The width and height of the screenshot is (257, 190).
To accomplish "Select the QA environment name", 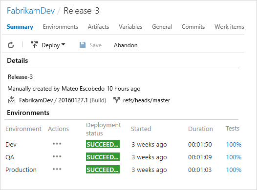I will point(10,157).
